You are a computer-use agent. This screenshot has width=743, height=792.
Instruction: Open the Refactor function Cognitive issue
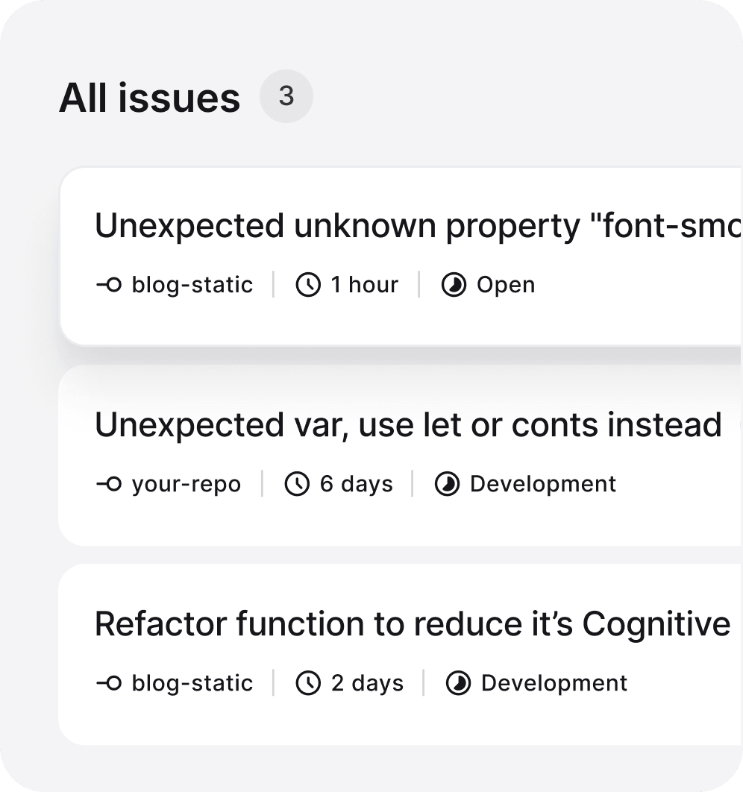point(410,624)
